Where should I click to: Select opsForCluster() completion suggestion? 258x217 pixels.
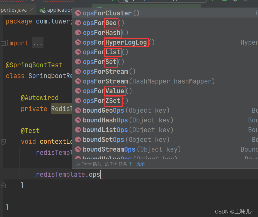(165, 13)
